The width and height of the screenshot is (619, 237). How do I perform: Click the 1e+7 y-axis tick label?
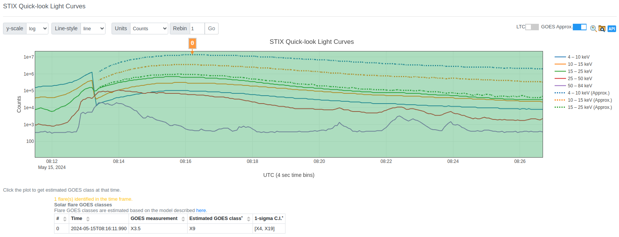pyautogui.click(x=29, y=57)
